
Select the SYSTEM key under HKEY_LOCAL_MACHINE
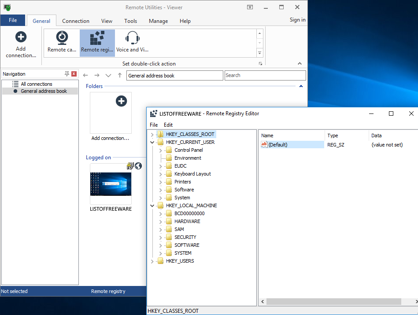[x=183, y=253]
